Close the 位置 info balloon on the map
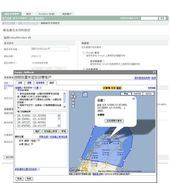The image size is (170, 183). pos(134,99)
